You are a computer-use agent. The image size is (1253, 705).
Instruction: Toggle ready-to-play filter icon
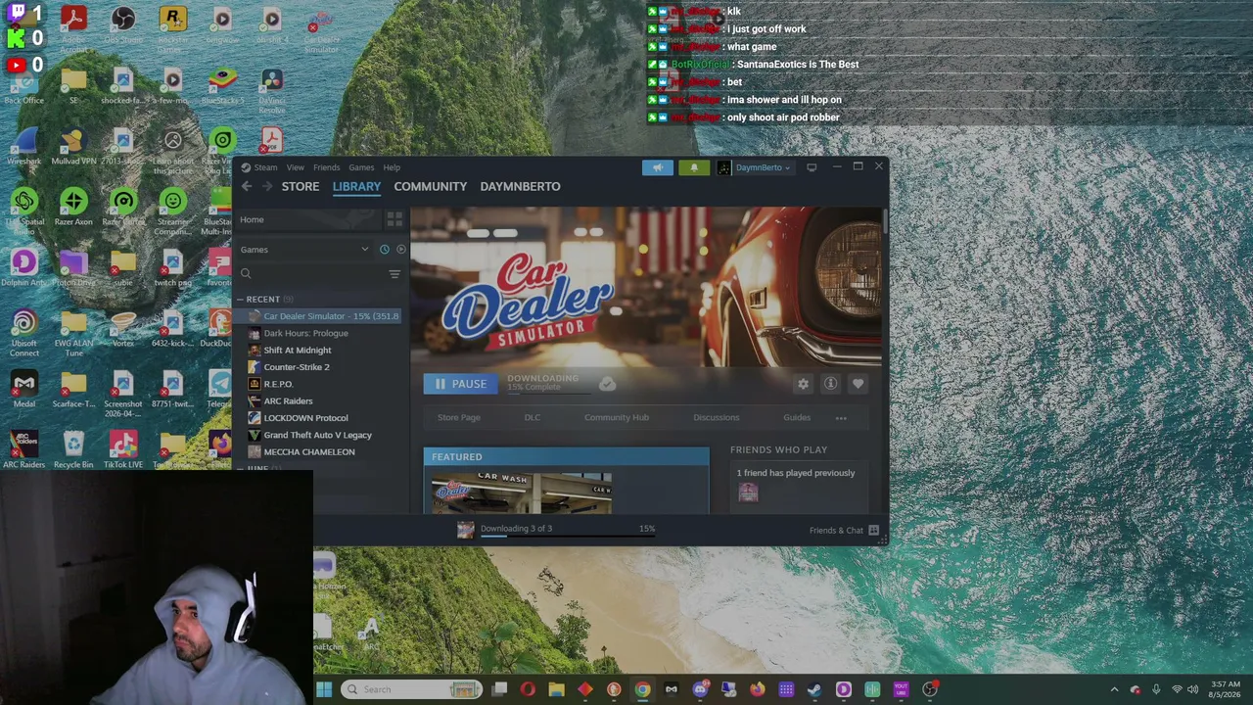(x=400, y=250)
